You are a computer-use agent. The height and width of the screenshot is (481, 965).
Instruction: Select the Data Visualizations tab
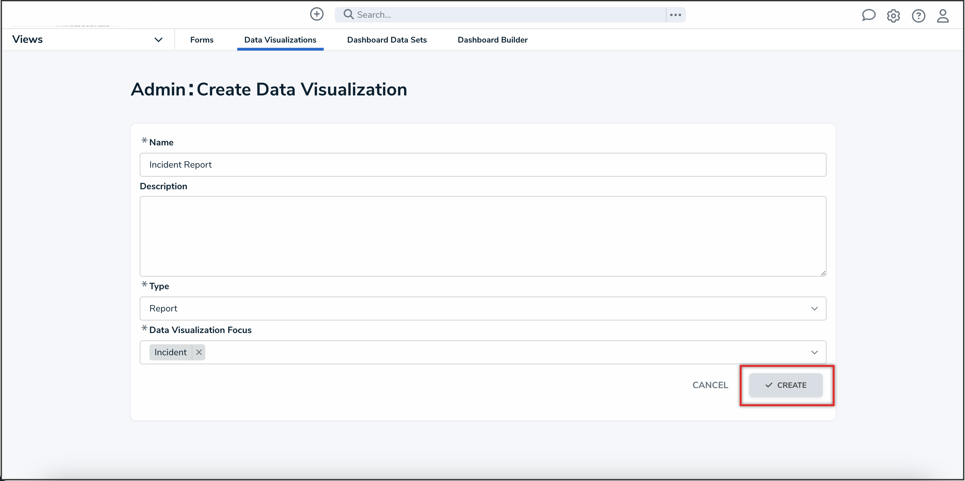tap(280, 40)
